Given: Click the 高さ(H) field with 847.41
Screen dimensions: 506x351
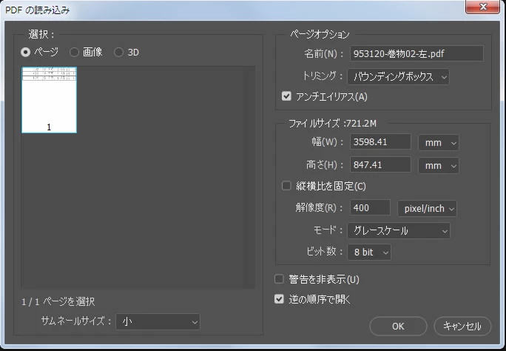Looking at the screenshot, I should [380, 164].
